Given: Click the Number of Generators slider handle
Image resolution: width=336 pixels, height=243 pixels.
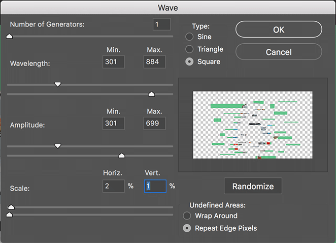Looking at the screenshot, I should point(9,36).
